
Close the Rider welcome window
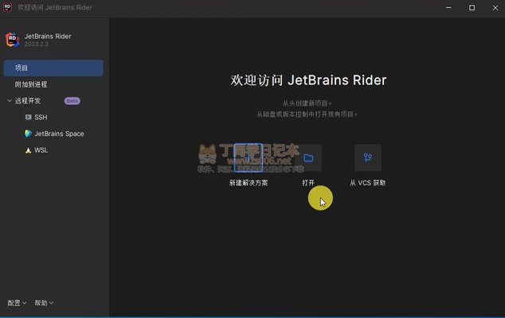click(x=495, y=7)
